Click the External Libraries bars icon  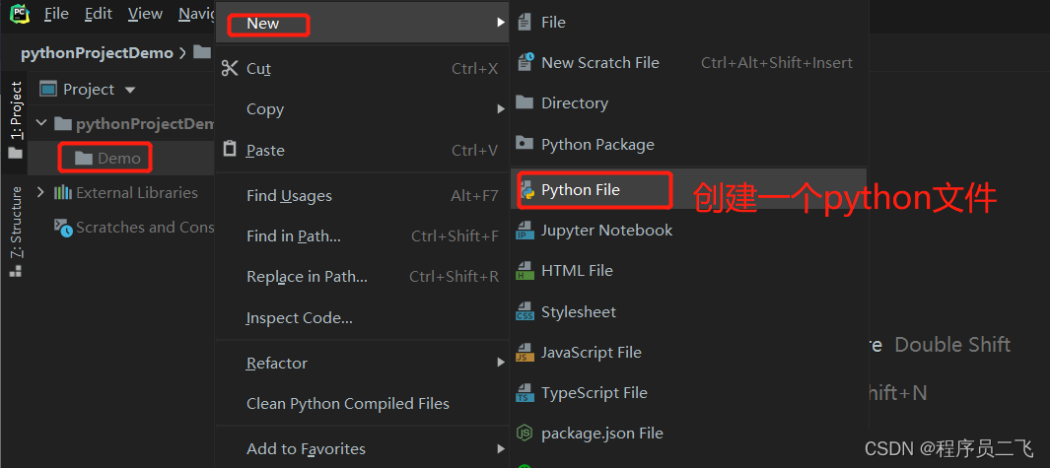point(63,193)
